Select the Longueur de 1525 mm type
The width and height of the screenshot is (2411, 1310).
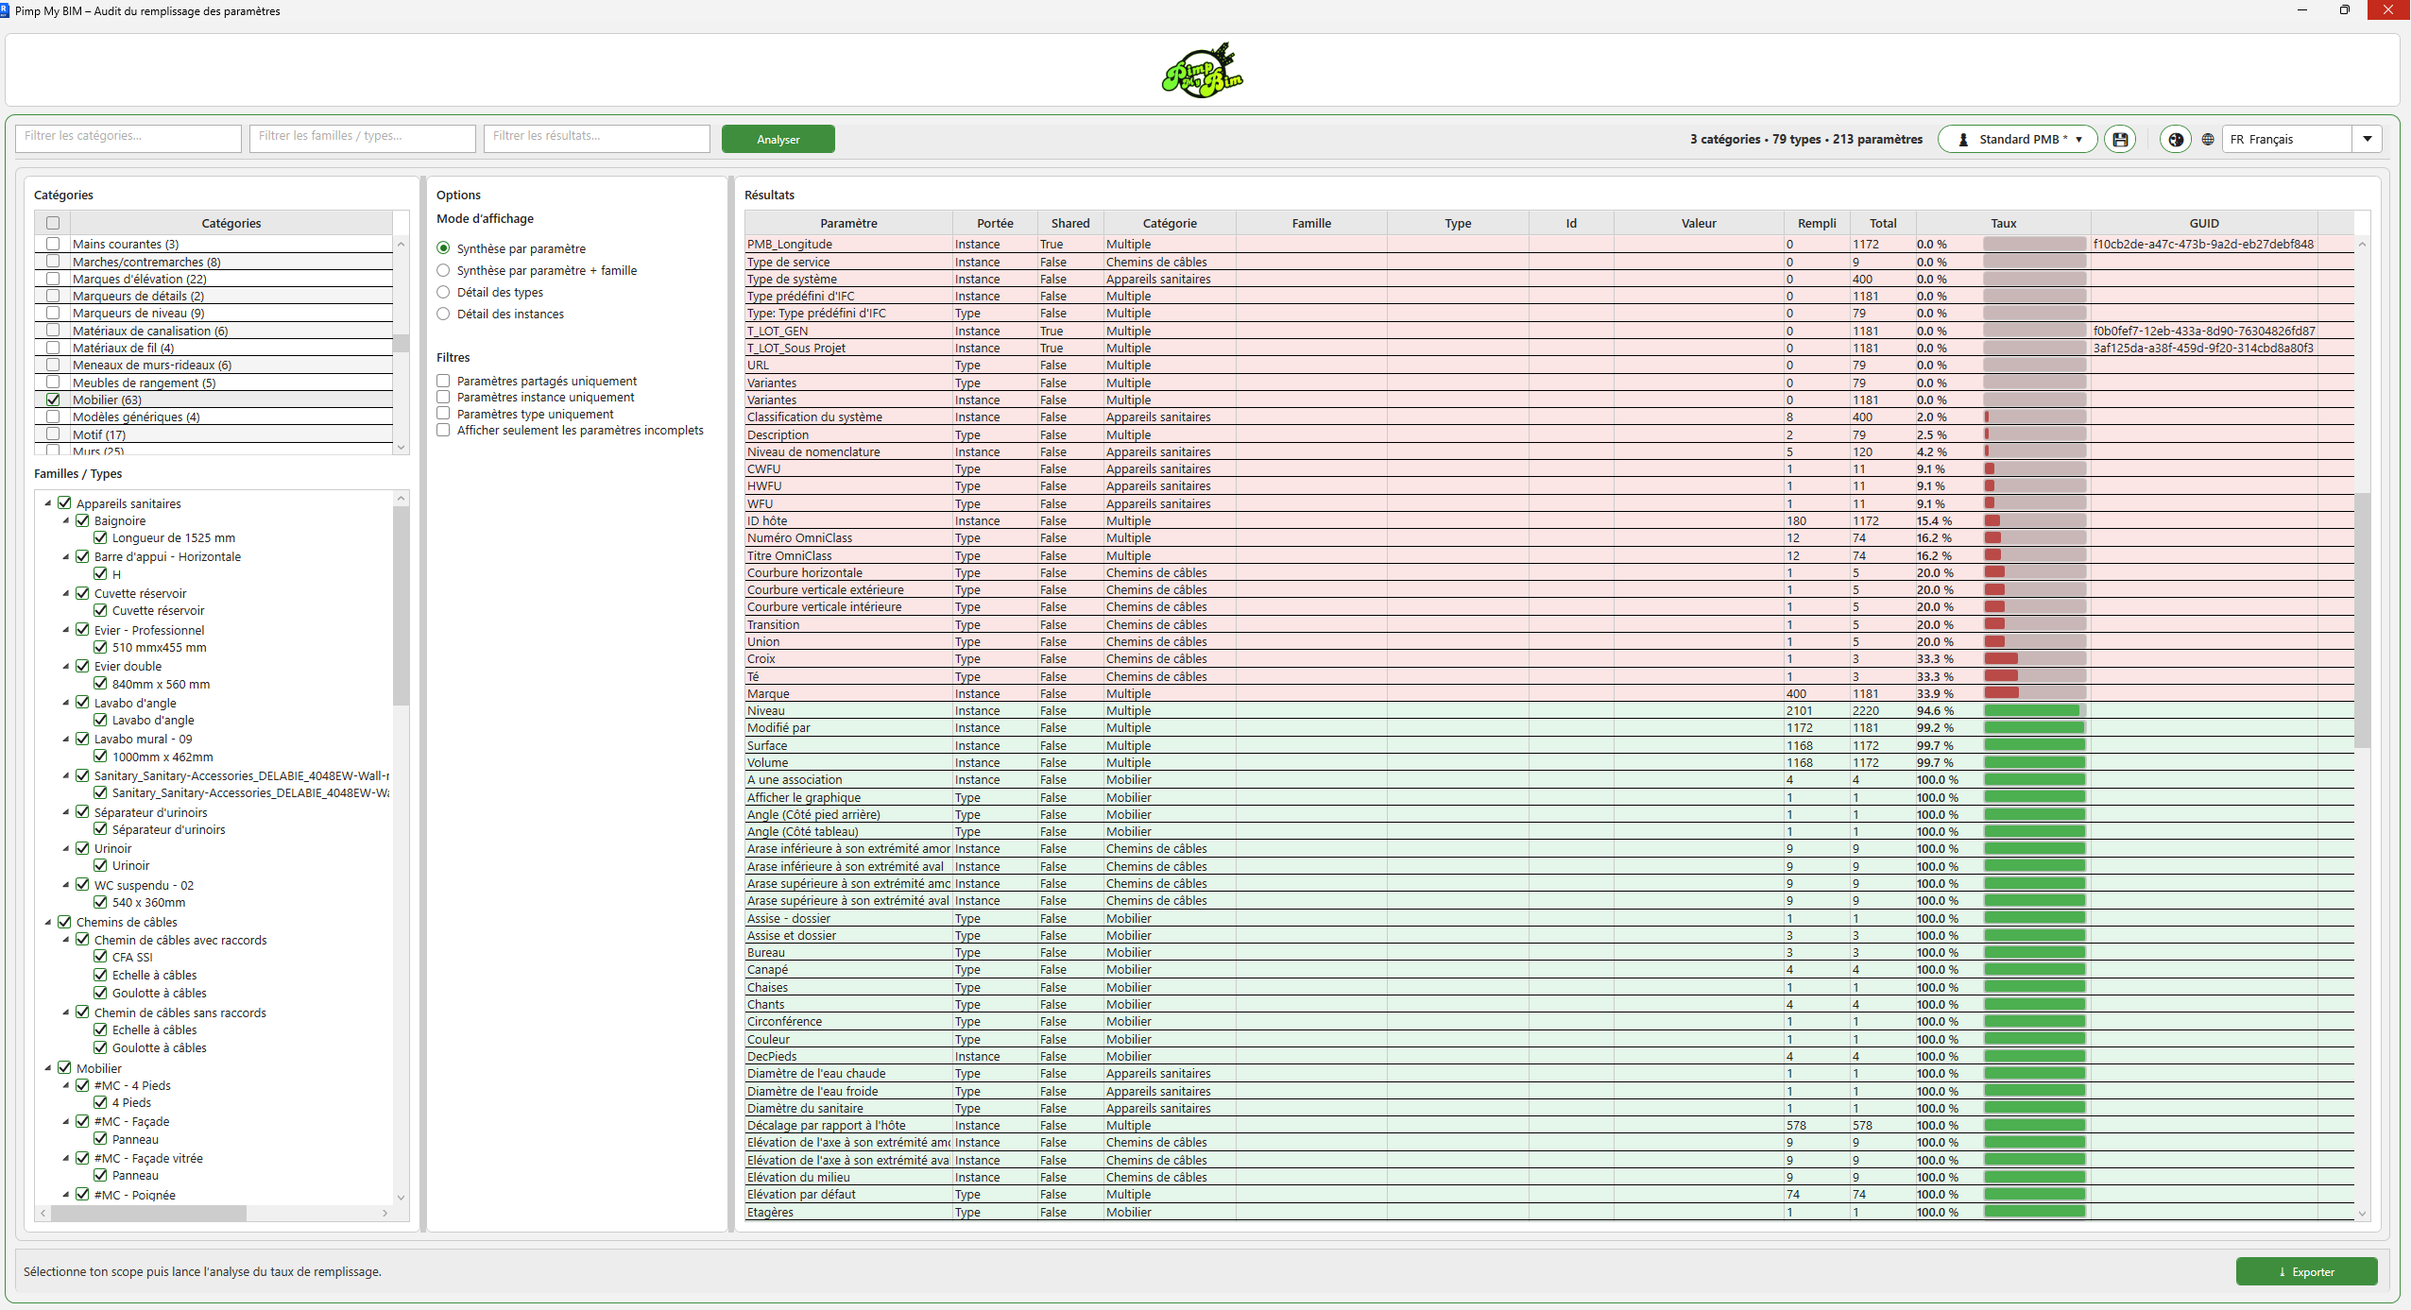pos(174,537)
